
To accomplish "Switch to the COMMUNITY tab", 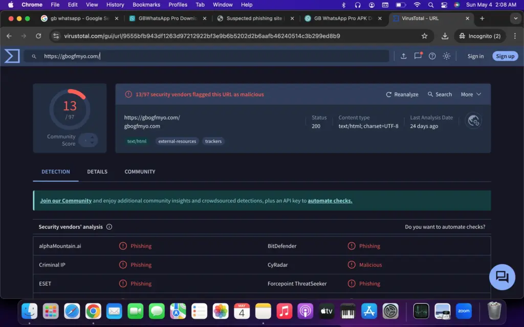I will click(140, 172).
